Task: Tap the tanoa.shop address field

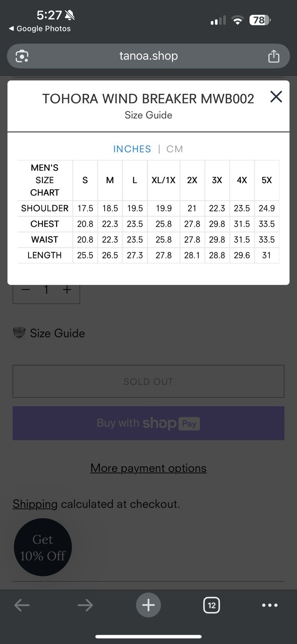Action: [148, 56]
